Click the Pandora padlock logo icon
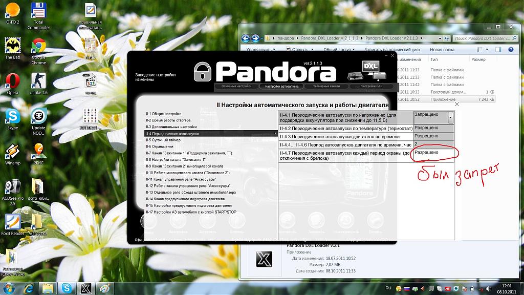Screen dimensions: 524x295 pos(202,71)
